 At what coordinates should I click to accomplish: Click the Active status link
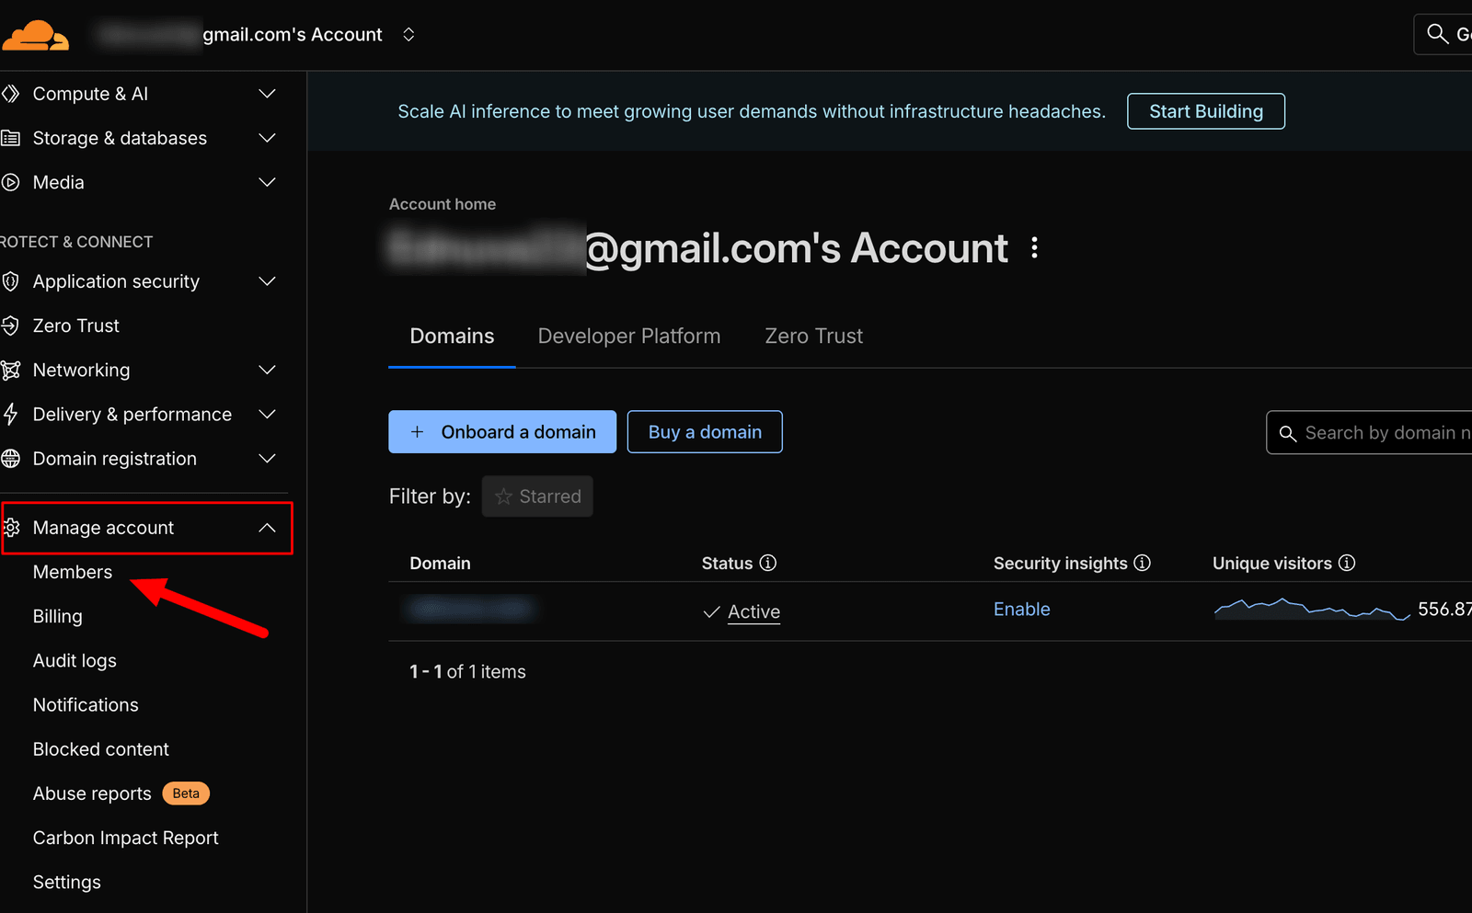[753, 611]
